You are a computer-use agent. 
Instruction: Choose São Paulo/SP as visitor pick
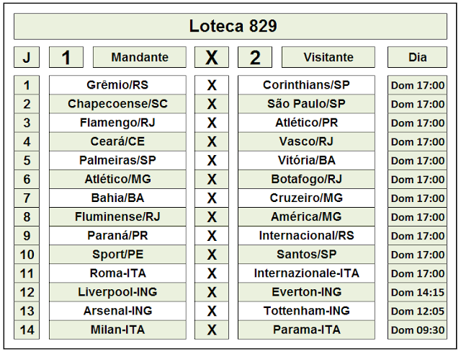click(x=306, y=104)
